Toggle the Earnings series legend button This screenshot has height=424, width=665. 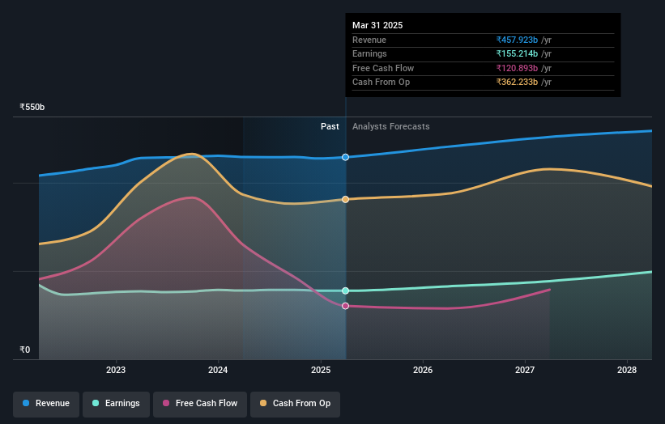tap(116, 404)
